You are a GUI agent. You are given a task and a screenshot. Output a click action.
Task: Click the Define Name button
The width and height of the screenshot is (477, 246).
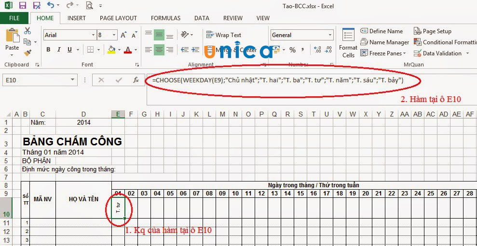(x=382, y=31)
